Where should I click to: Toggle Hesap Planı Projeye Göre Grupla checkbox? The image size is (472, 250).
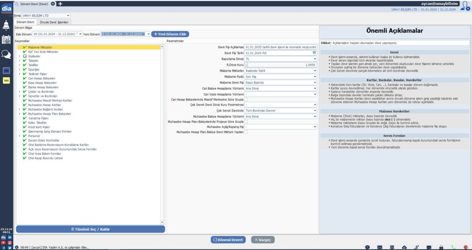[x=246, y=122]
